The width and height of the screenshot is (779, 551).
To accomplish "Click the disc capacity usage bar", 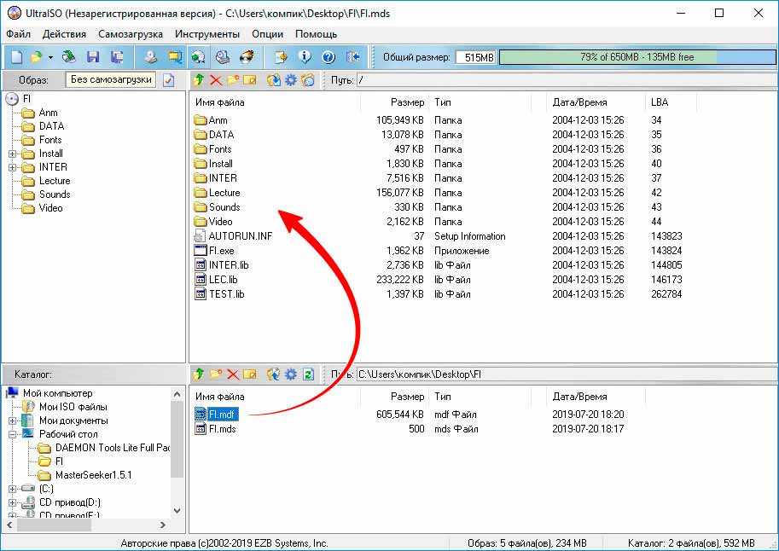I will click(x=637, y=57).
